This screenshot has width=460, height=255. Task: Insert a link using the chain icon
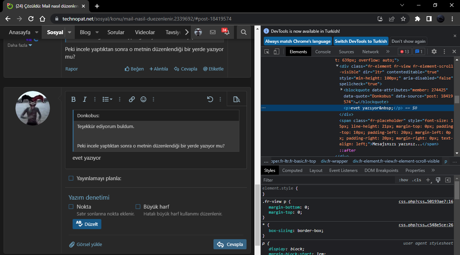pos(132,99)
